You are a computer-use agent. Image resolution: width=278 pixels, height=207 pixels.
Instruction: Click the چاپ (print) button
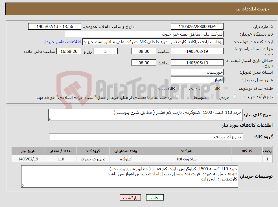point(155,197)
